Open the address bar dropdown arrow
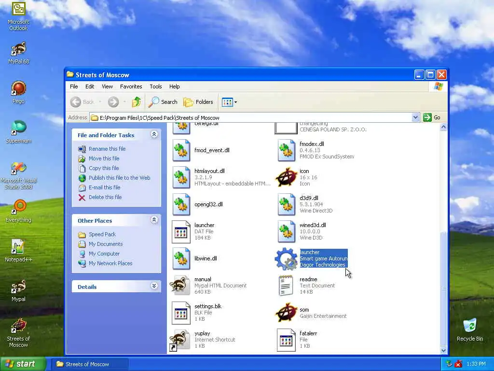Viewport: 494px width, 371px height. [415, 117]
